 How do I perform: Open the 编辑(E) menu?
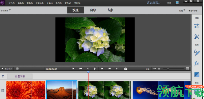point(21,3)
